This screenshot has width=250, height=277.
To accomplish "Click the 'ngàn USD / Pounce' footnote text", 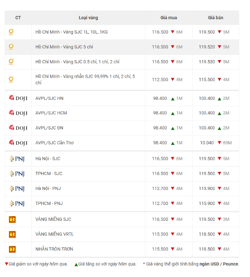I will (x=219, y=264).
